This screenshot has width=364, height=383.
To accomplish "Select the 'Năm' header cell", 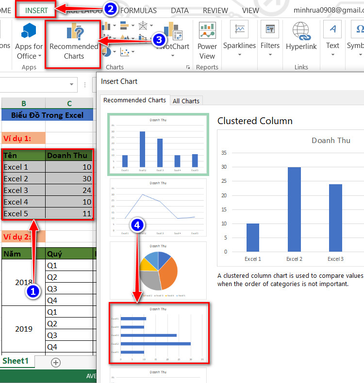I will (x=24, y=254).
